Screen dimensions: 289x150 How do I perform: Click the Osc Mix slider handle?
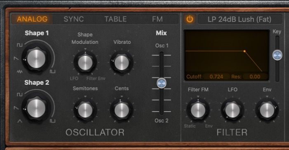[x=162, y=83]
